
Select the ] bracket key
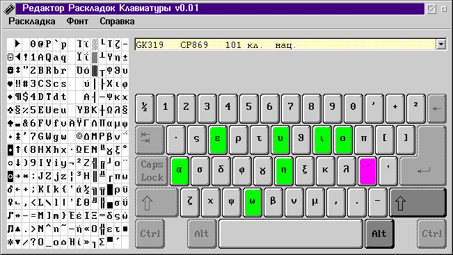pos(405,140)
